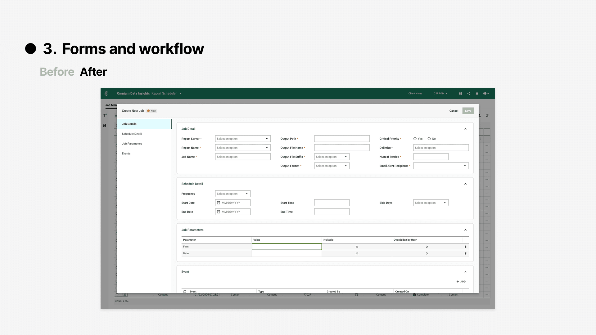Open the Output Format dropdown

click(332, 166)
